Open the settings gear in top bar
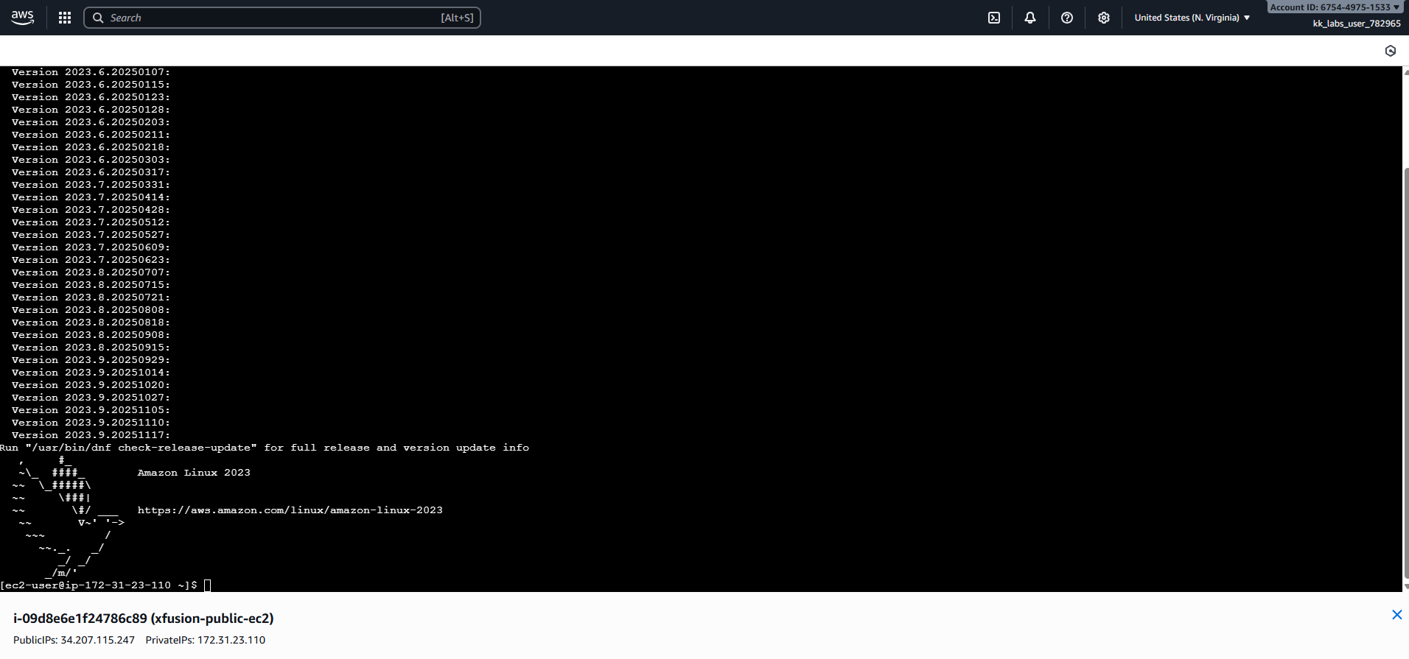This screenshot has width=1409, height=659. [1104, 18]
